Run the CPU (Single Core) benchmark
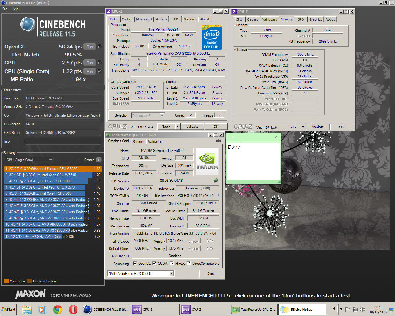The image size is (395, 316). click(89, 71)
